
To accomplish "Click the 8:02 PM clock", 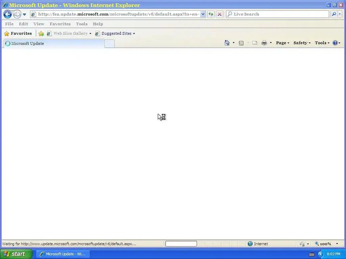I will coord(333,254).
